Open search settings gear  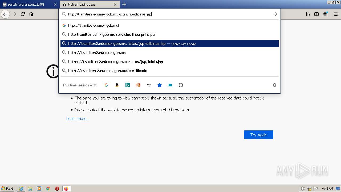pyautogui.click(x=274, y=85)
